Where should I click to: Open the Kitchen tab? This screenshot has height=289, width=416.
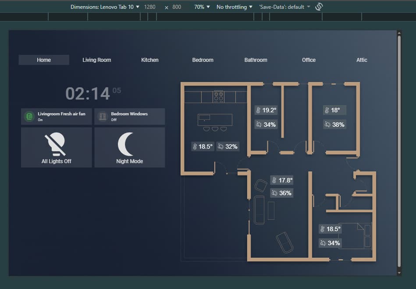(150, 60)
